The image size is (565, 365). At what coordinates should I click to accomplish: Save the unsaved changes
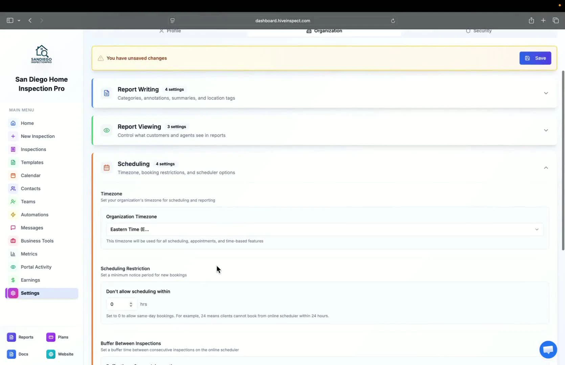[x=535, y=58]
